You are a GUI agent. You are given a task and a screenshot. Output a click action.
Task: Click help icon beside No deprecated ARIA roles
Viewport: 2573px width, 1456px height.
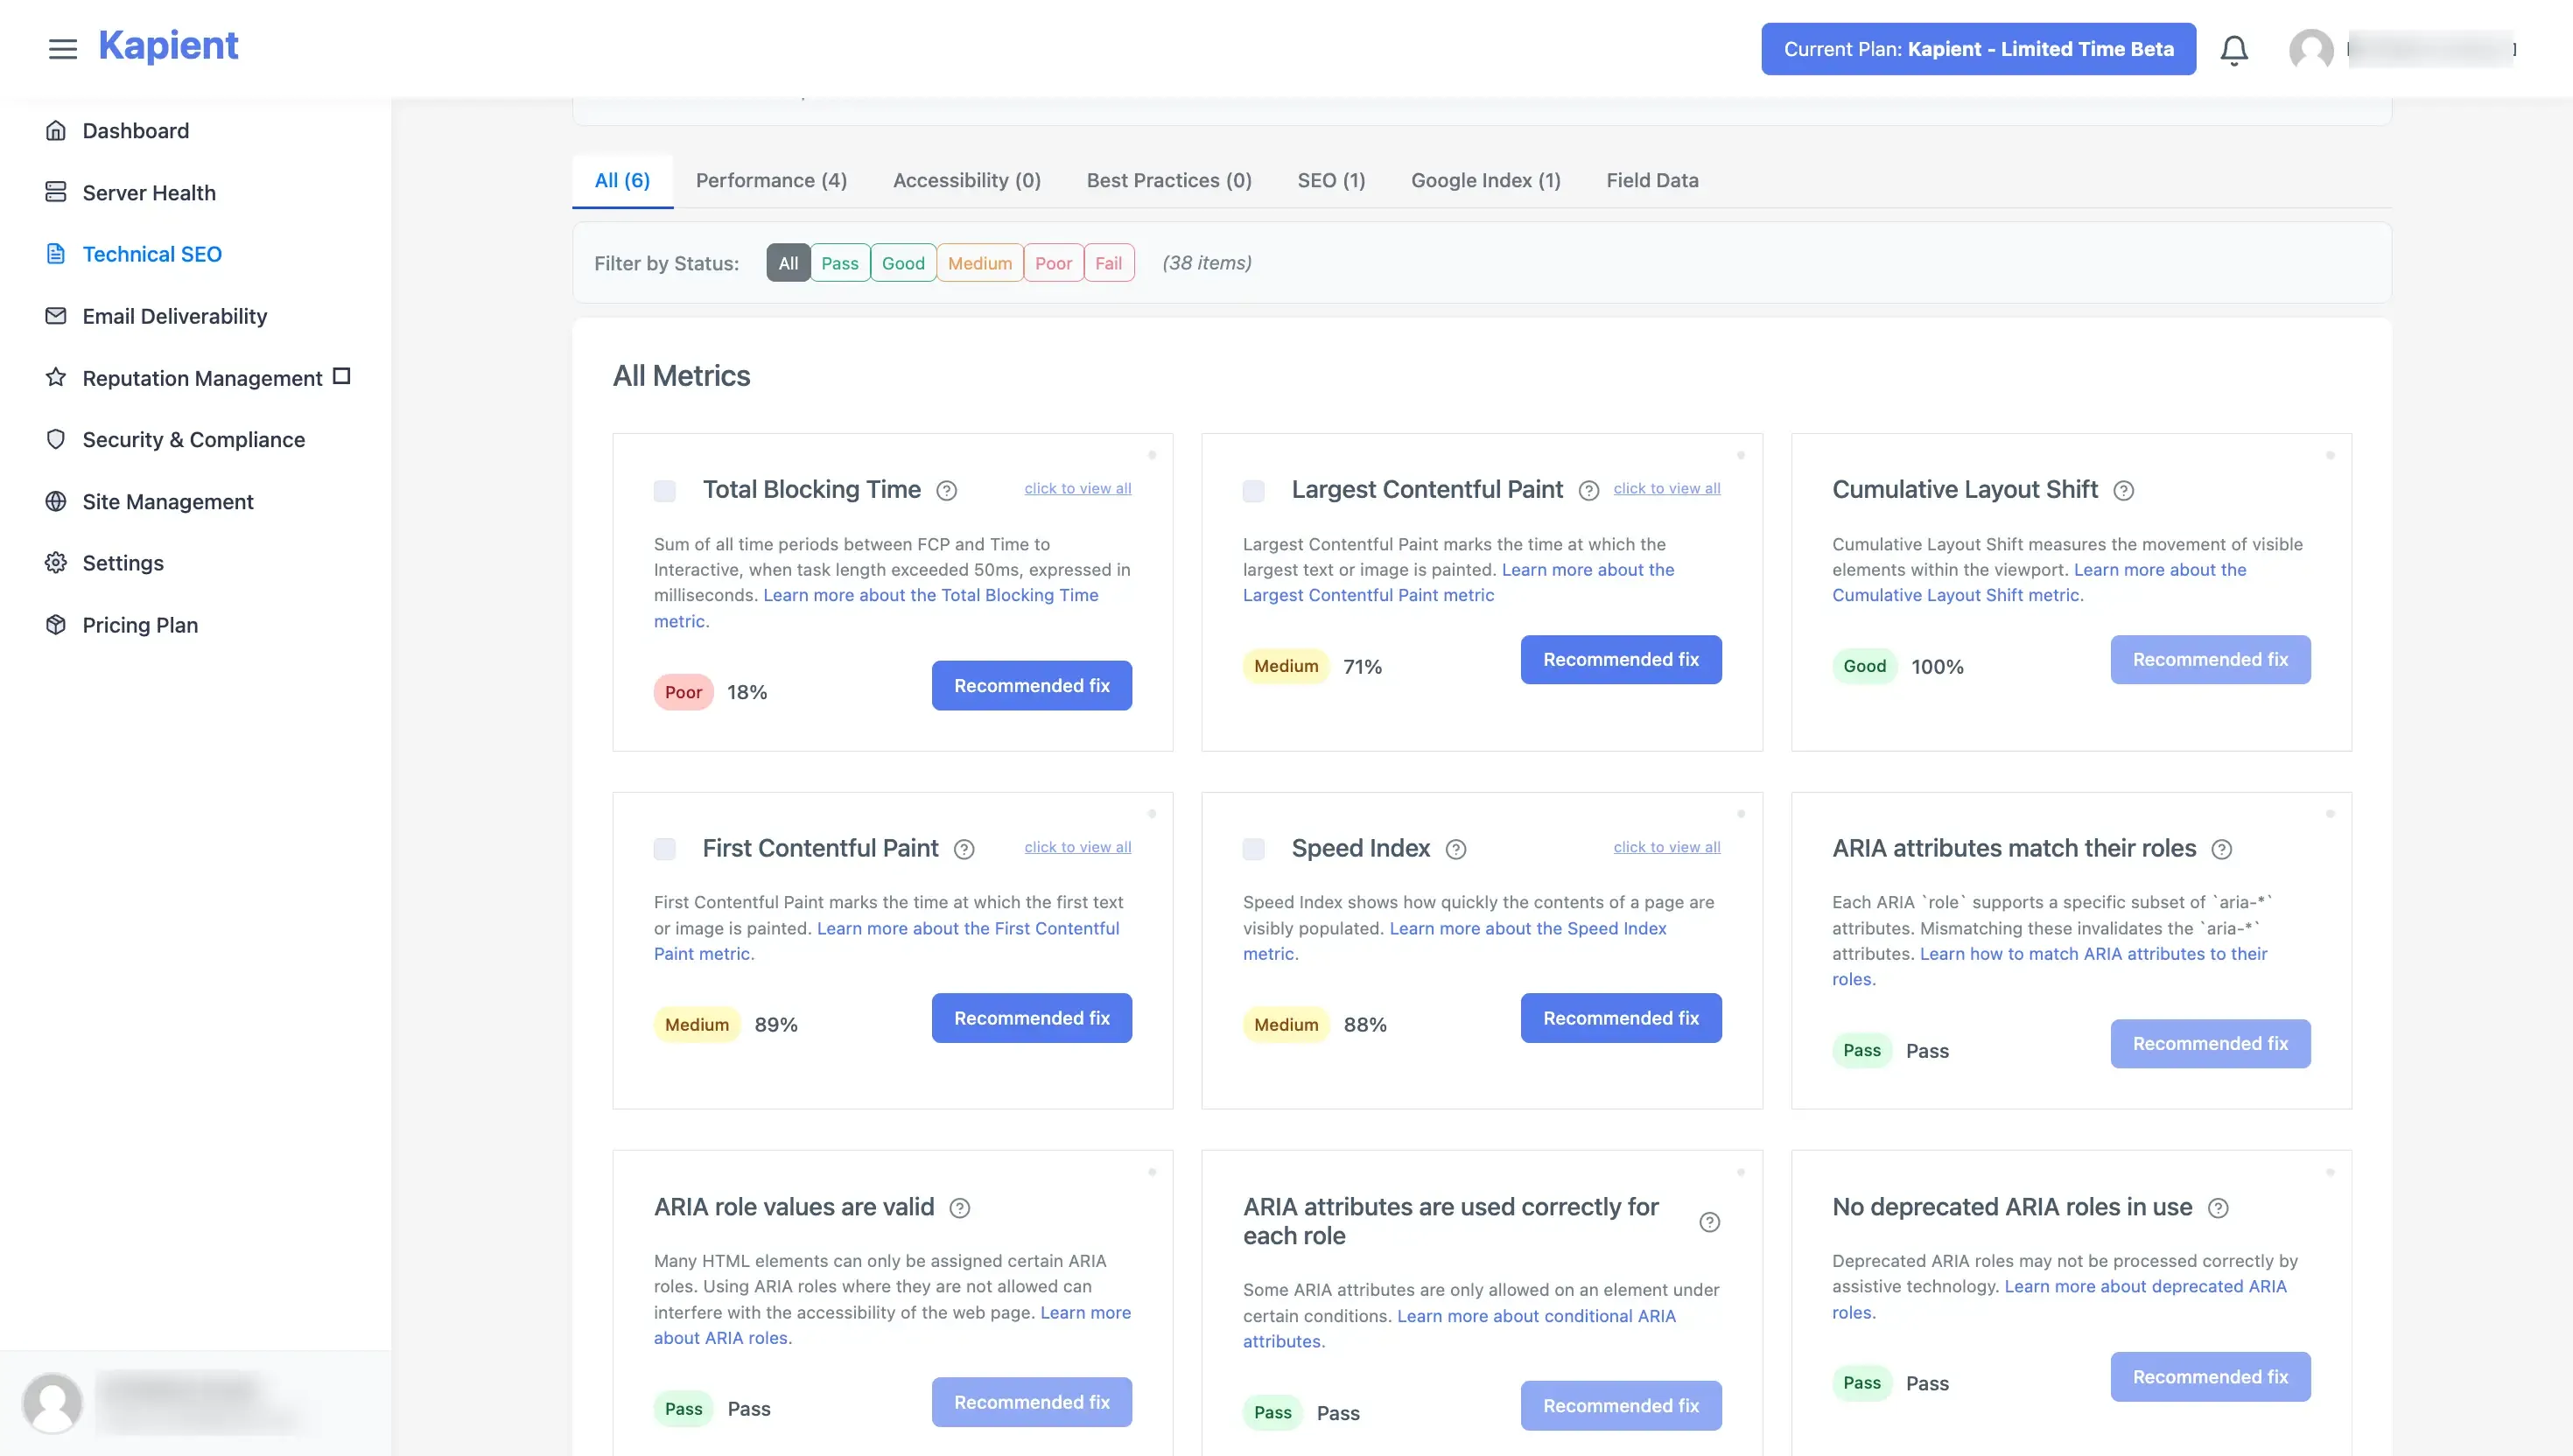click(2217, 1208)
